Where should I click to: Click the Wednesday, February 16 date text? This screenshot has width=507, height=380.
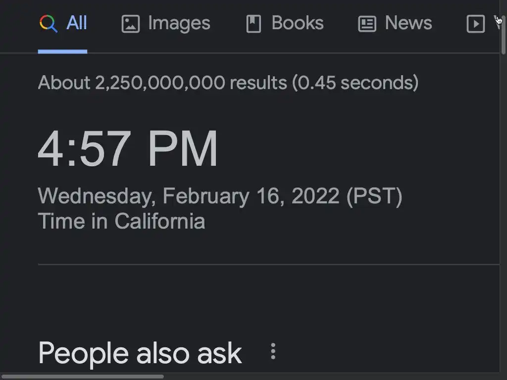coord(188,196)
